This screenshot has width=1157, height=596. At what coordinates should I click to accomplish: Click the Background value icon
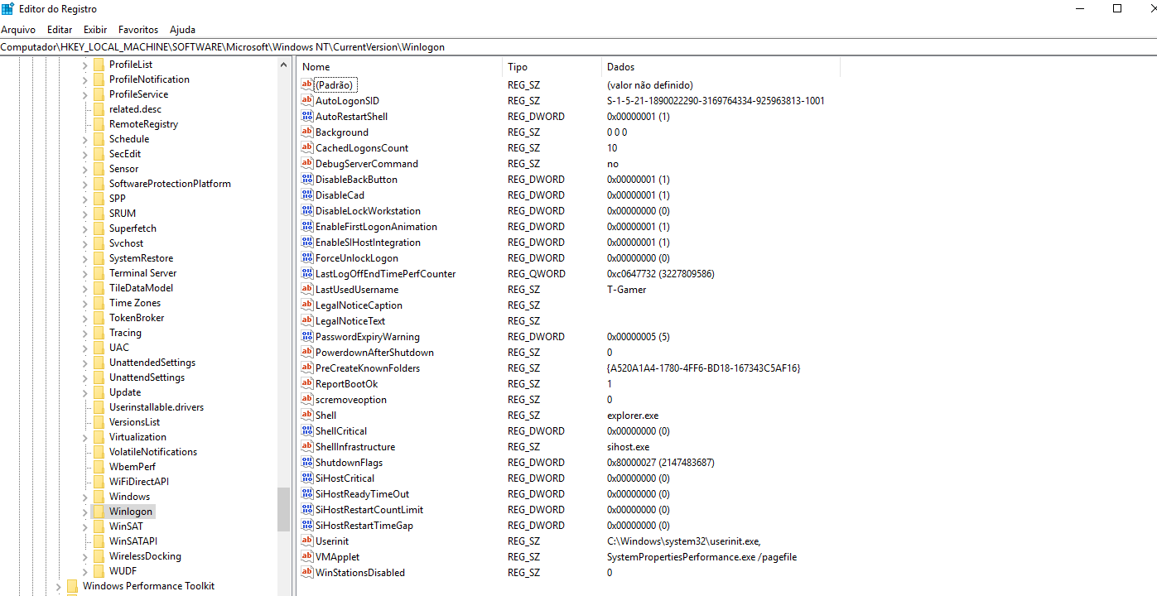click(307, 132)
